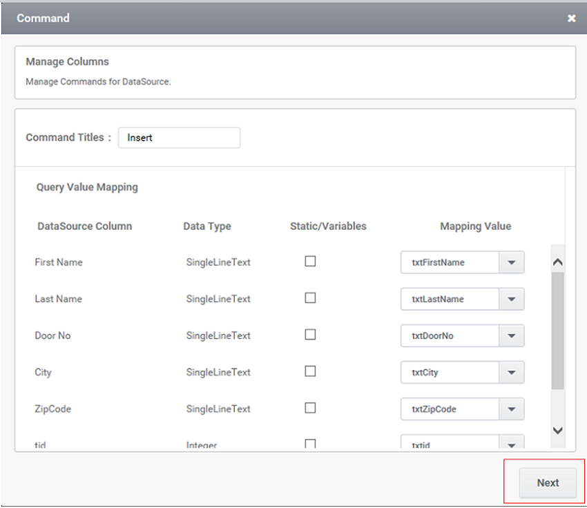The width and height of the screenshot is (587, 508).
Task: Click the Next button
Action: pyautogui.click(x=548, y=483)
